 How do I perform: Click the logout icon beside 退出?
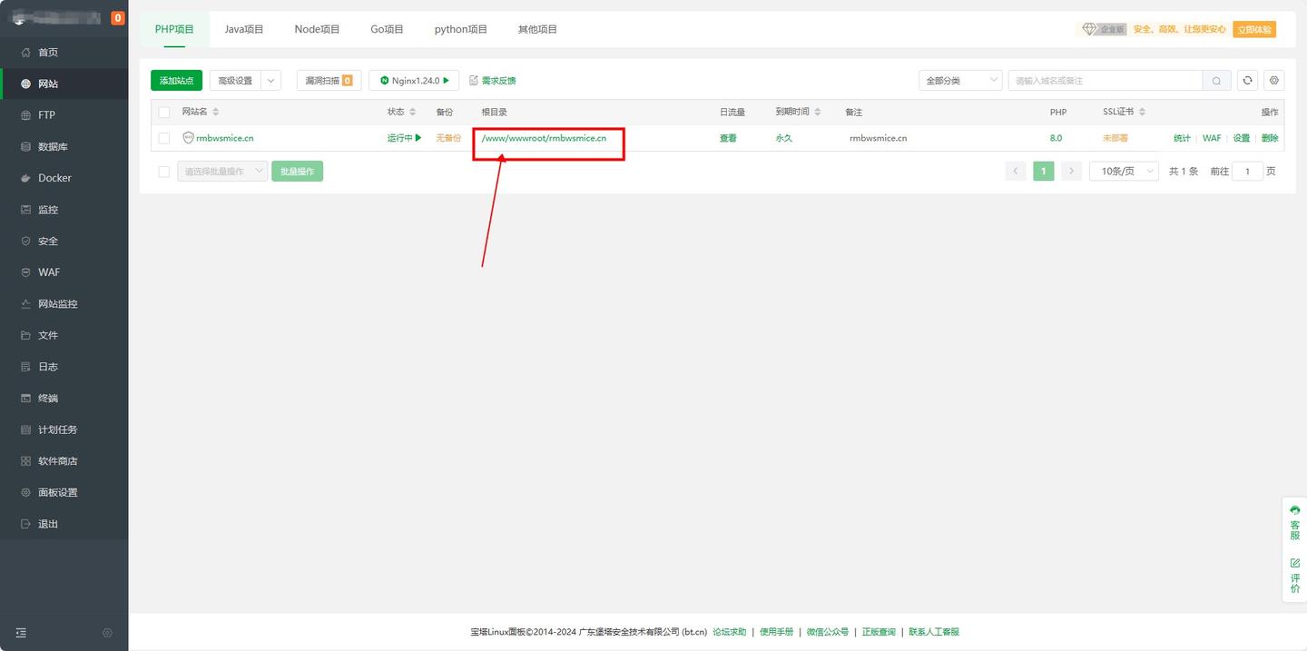(x=26, y=525)
